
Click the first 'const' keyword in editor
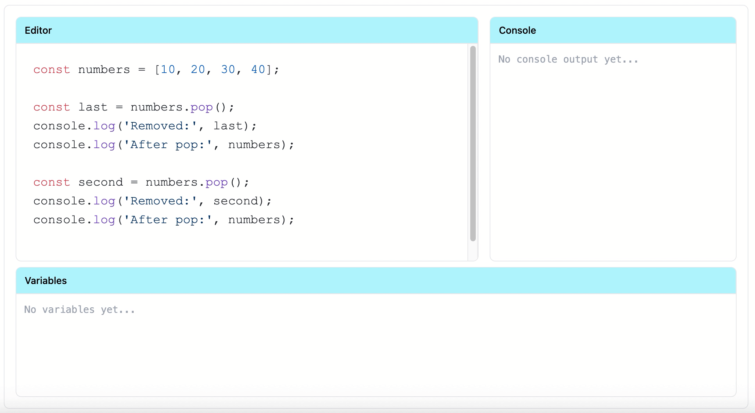coord(51,70)
